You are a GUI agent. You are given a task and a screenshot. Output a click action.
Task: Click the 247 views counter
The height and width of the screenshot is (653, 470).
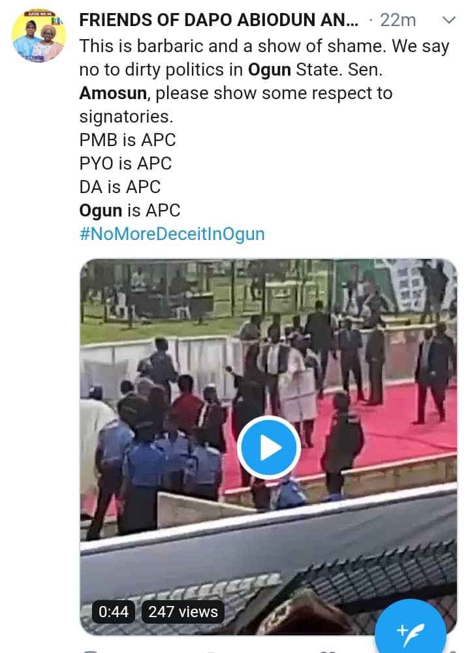[183, 611]
